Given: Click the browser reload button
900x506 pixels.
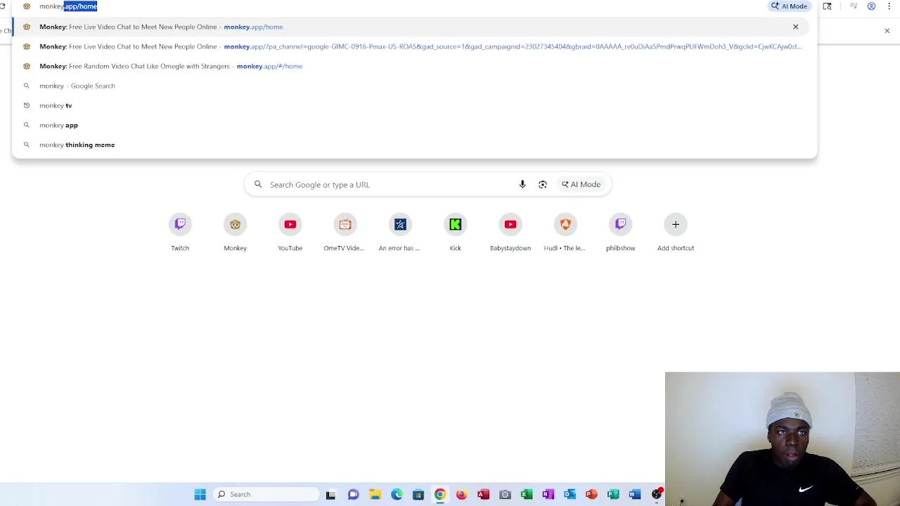Looking at the screenshot, I should 3,6.
